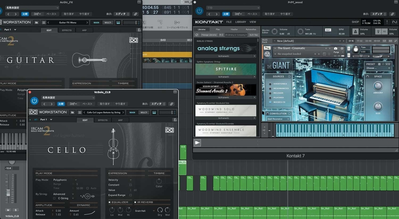Toggle the IR REVERB enable checkbox

pos(135,202)
